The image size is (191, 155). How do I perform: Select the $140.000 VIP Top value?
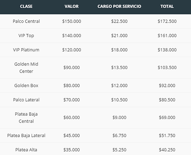pyautogui.click(x=72, y=35)
